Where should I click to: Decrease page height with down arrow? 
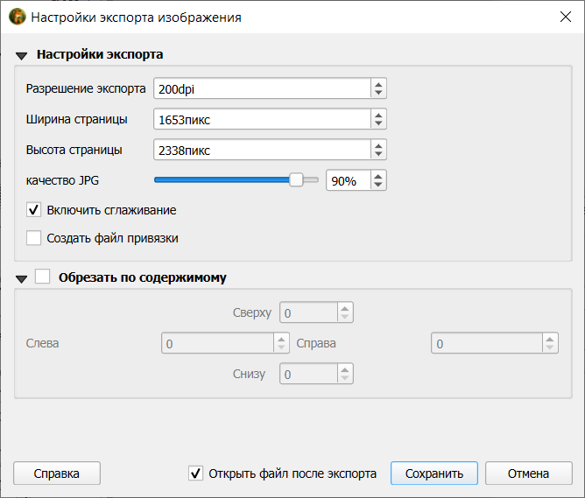pos(378,154)
